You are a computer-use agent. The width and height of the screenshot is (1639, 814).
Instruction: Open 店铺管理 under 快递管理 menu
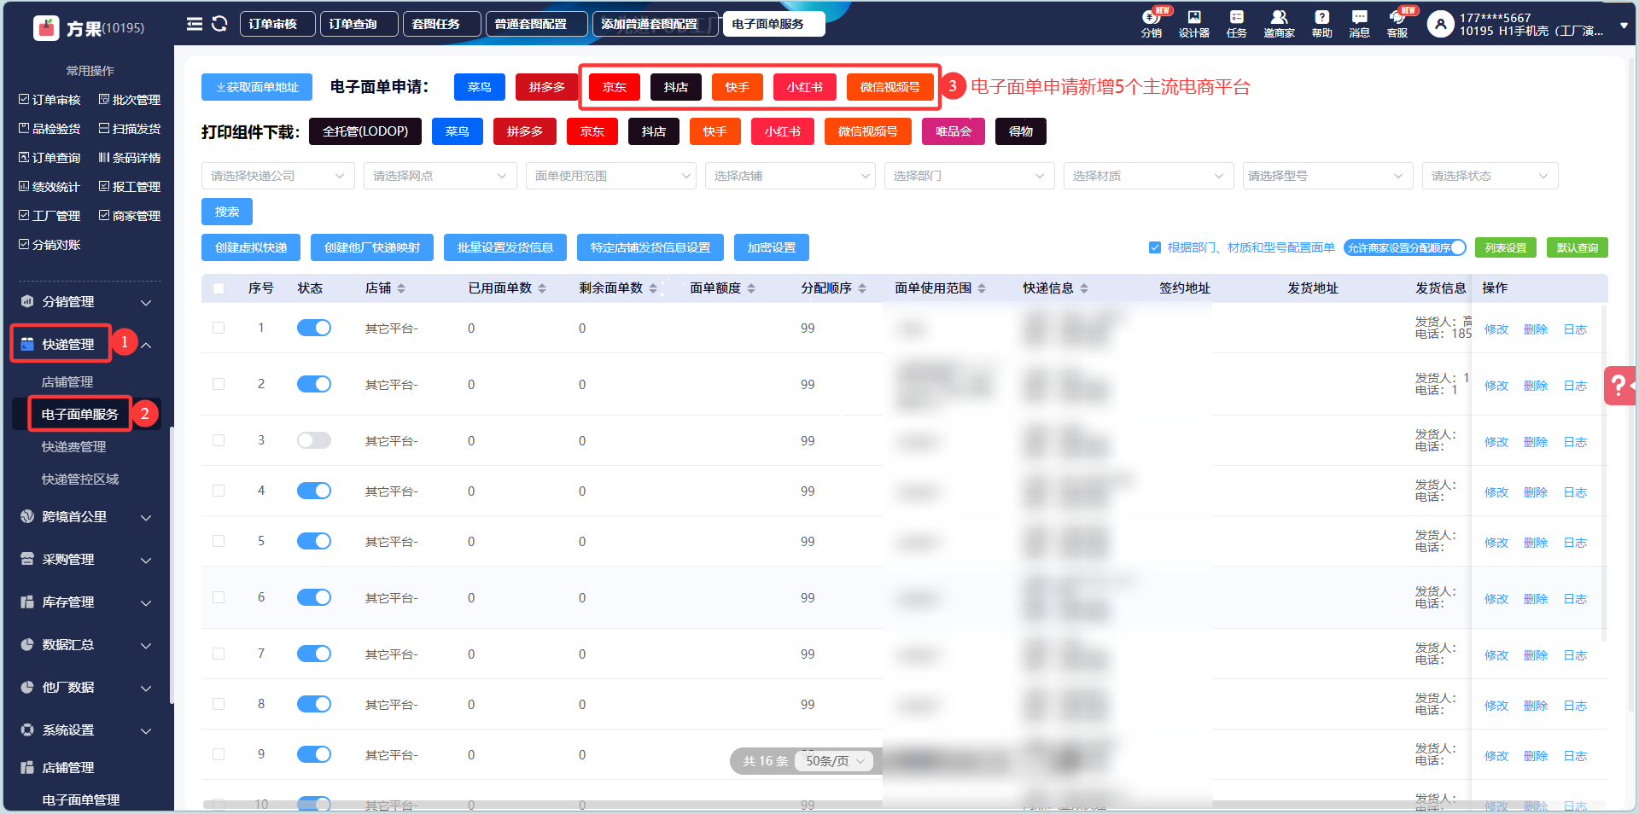pos(67,382)
